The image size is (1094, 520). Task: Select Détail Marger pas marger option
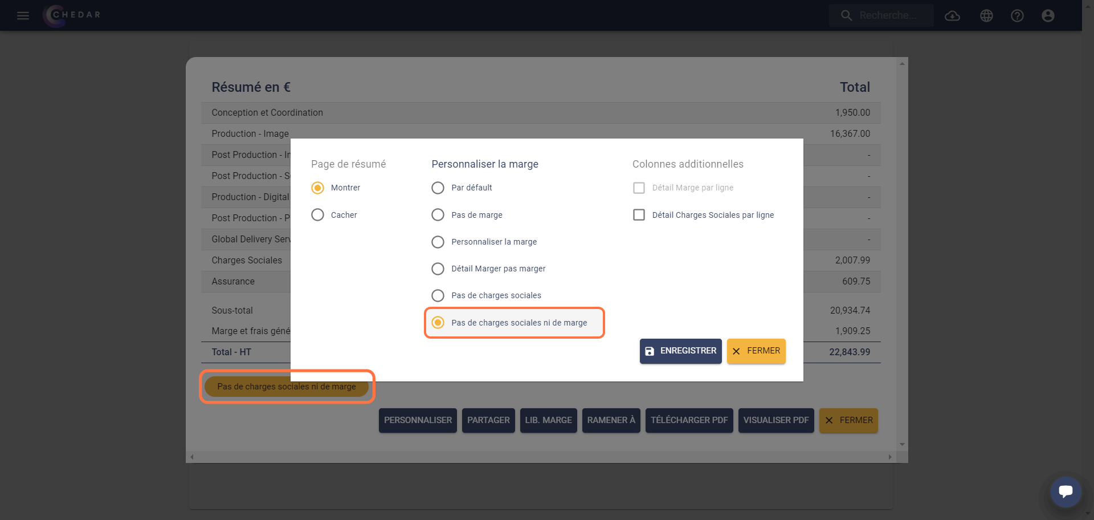coord(438,269)
